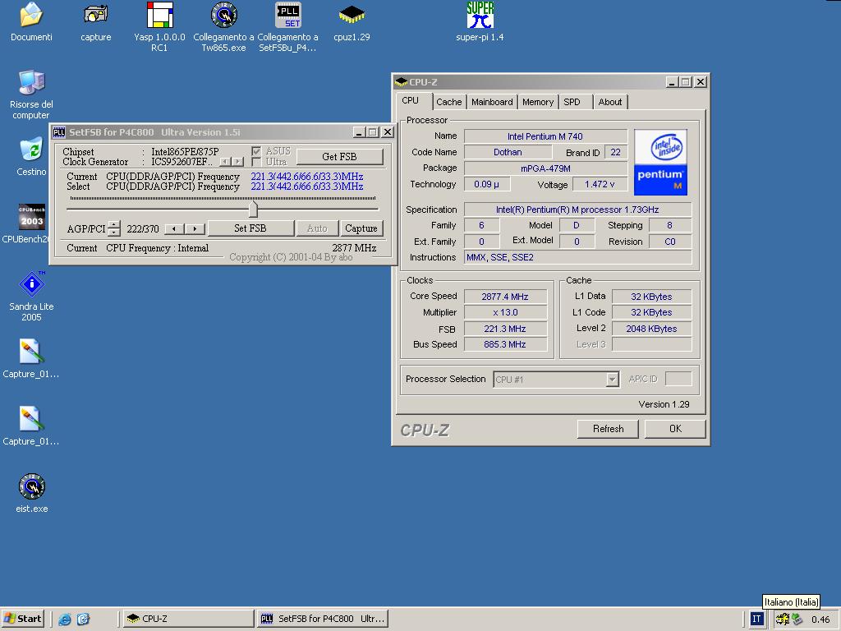Select the Capture_01 file below Sandra Lite 2005
This screenshot has width=841, height=631.
tap(31, 358)
